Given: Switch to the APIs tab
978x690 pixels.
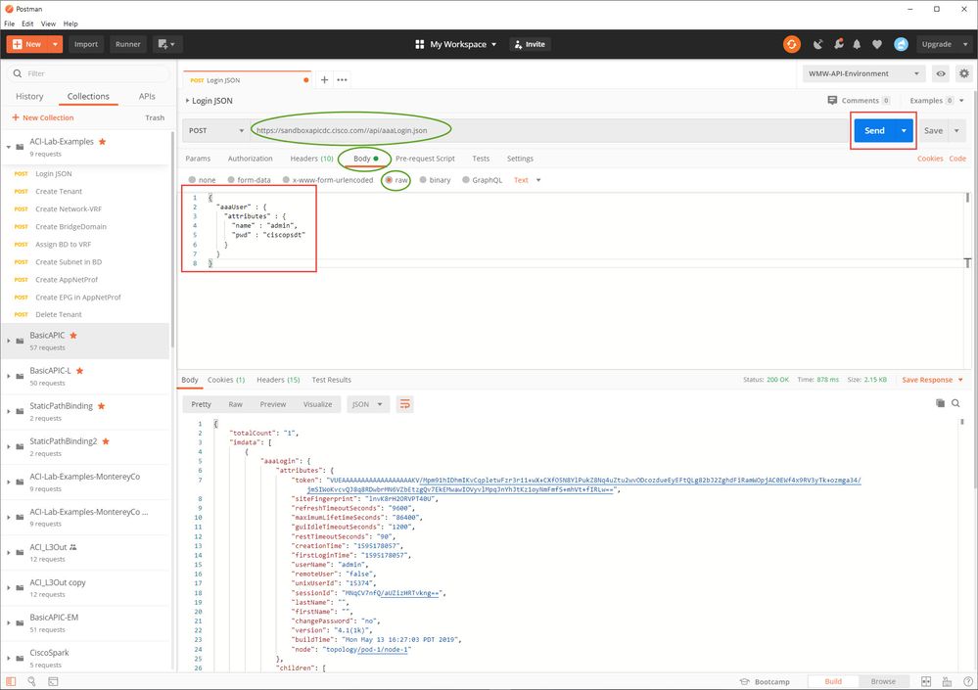Looking at the screenshot, I should [x=147, y=97].
